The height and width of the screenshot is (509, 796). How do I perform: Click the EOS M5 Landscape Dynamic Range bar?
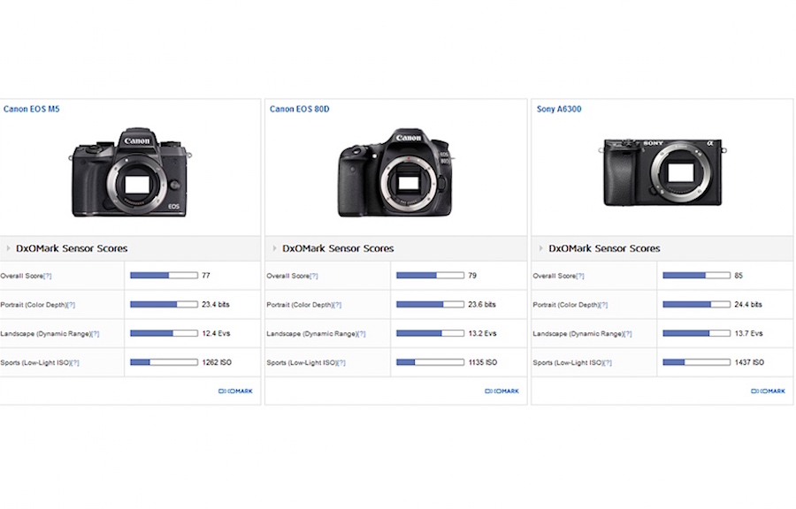164,333
